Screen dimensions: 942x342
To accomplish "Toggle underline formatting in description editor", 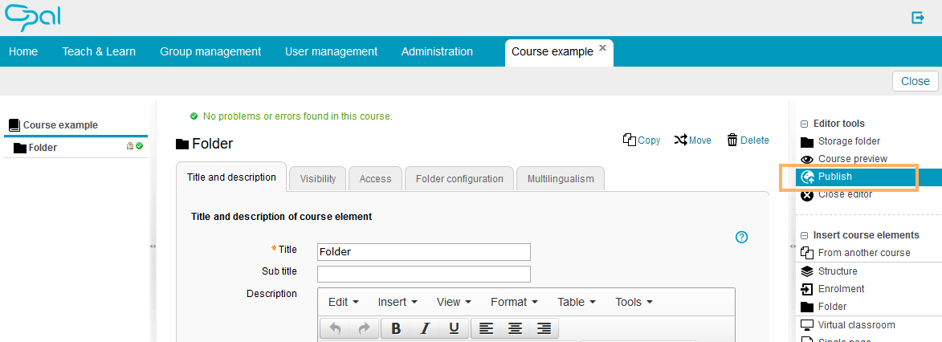I will [x=454, y=328].
